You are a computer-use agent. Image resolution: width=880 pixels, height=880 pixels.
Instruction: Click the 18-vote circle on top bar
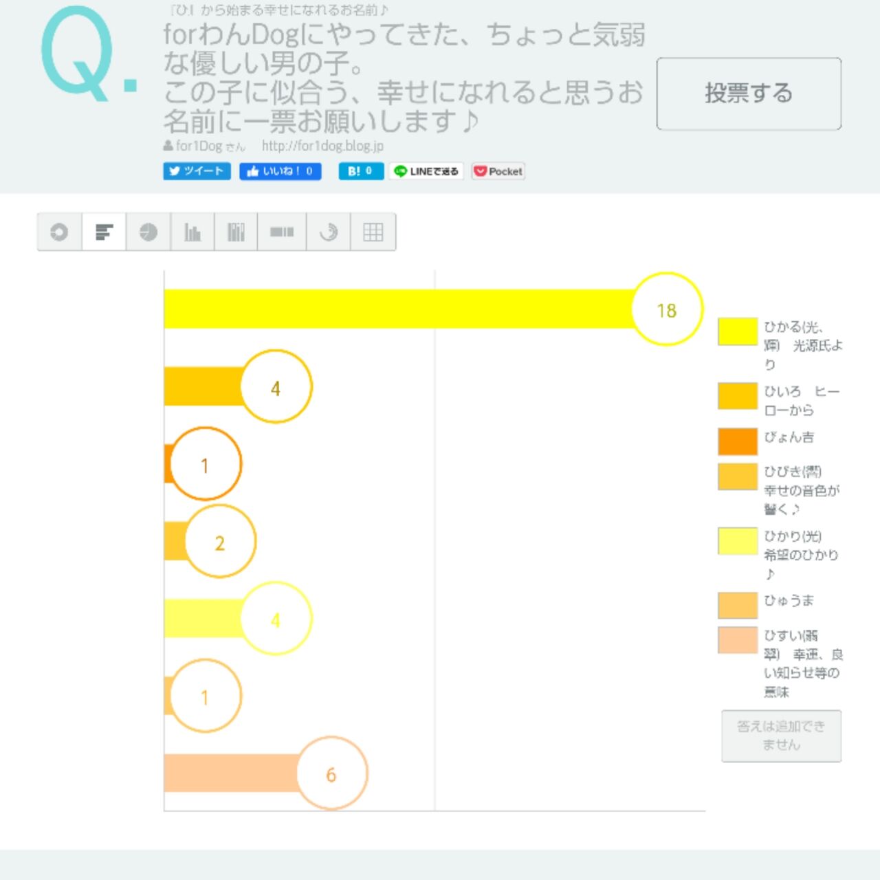pos(666,309)
